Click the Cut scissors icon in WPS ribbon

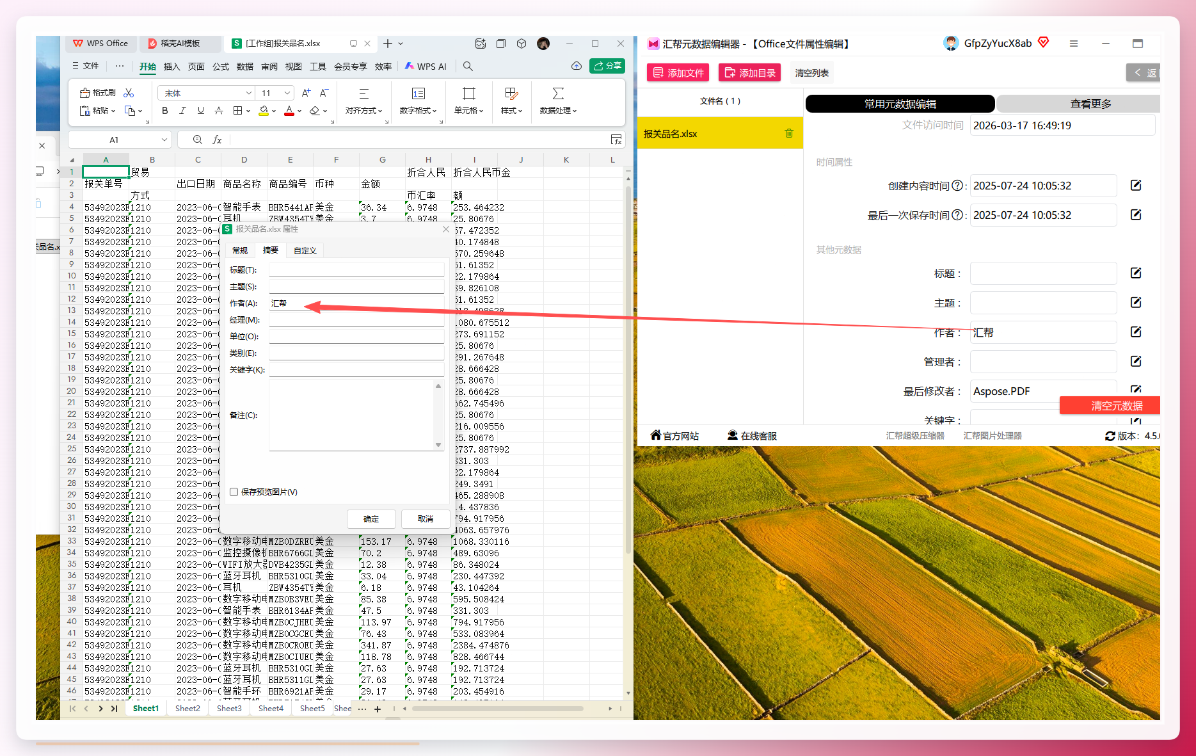[x=129, y=93]
